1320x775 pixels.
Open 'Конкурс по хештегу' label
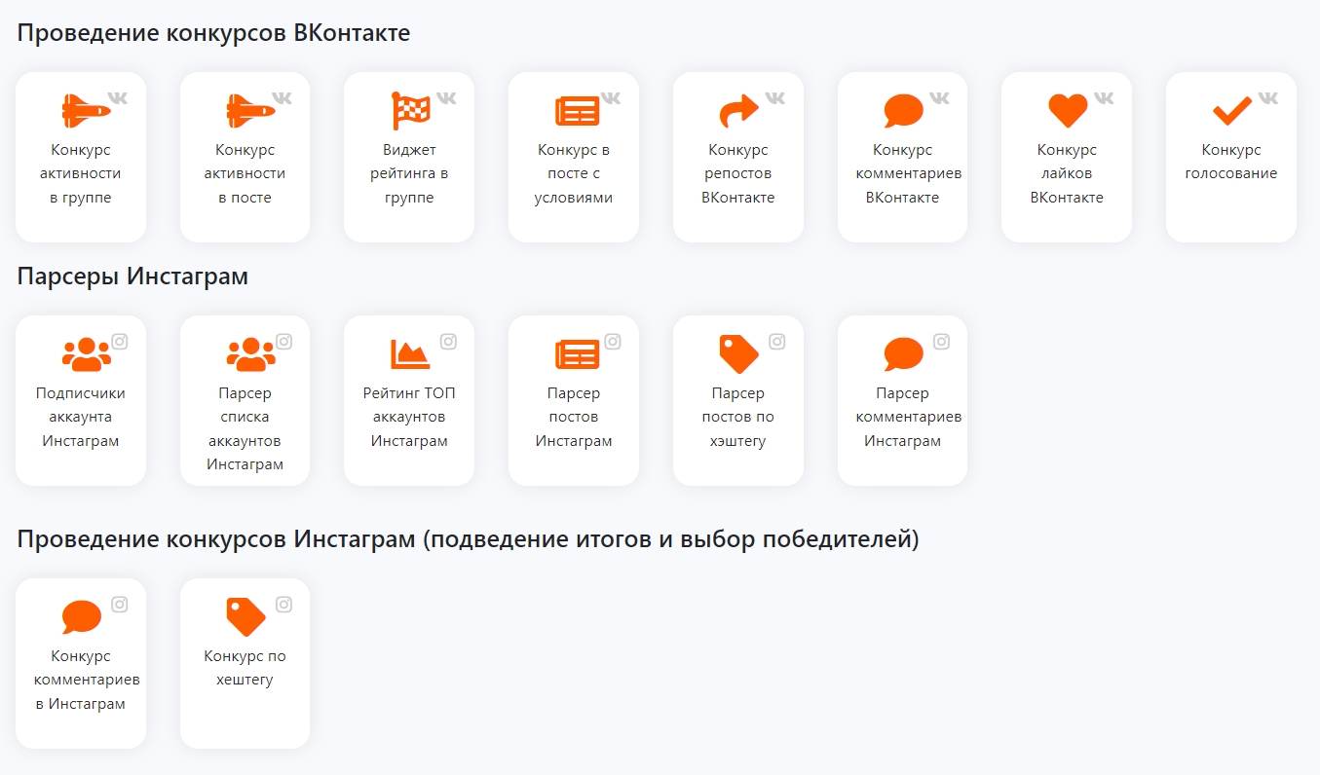click(x=245, y=668)
